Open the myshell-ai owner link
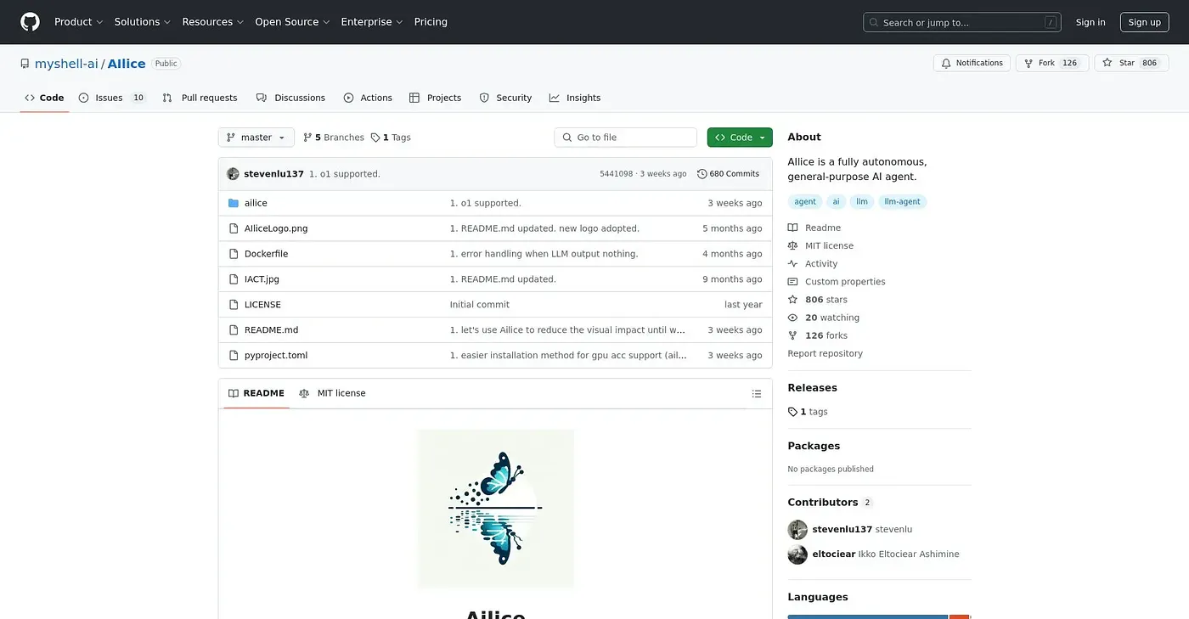 click(66, 64)
